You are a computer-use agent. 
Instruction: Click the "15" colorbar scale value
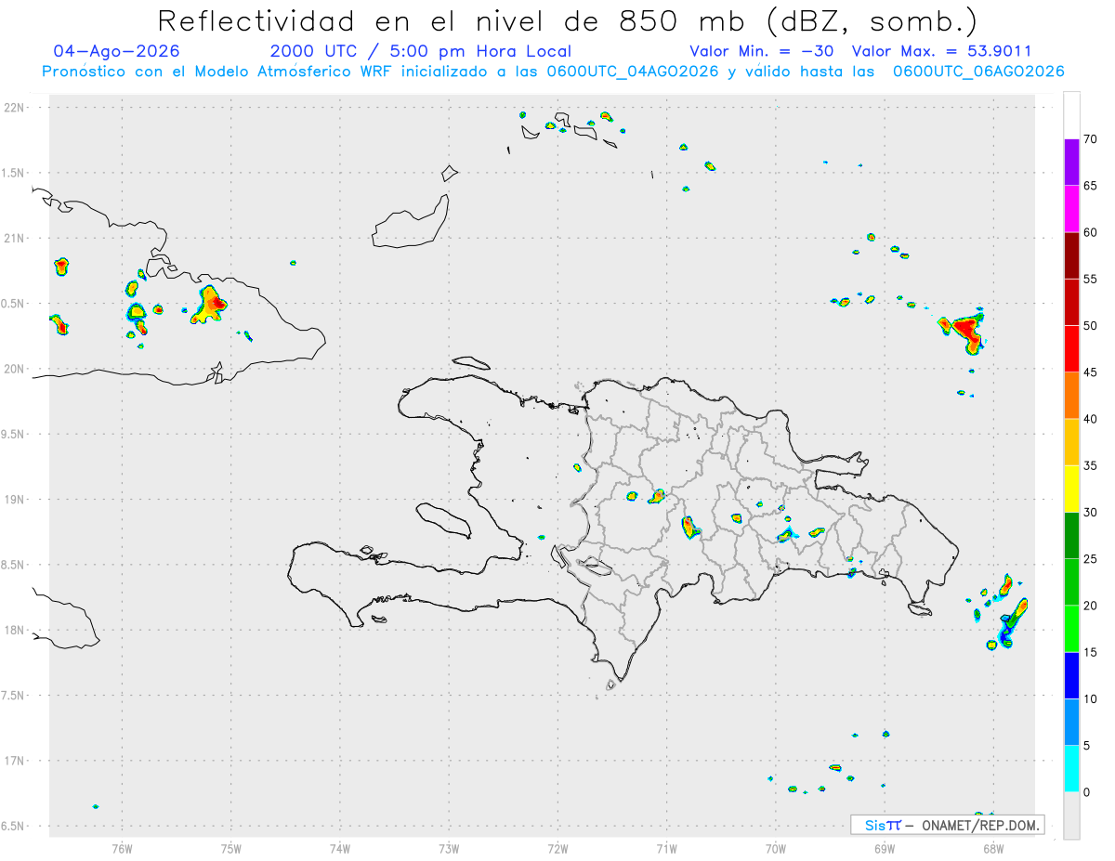[1090, 652]
